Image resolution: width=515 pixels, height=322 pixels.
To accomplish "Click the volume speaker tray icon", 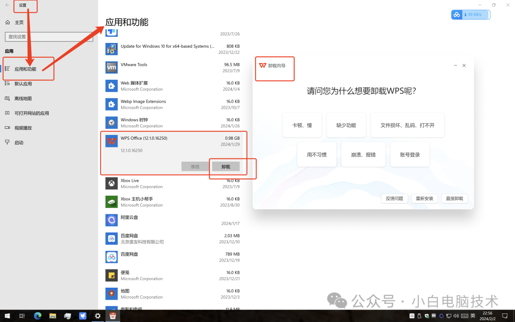I will click(456, 316).
